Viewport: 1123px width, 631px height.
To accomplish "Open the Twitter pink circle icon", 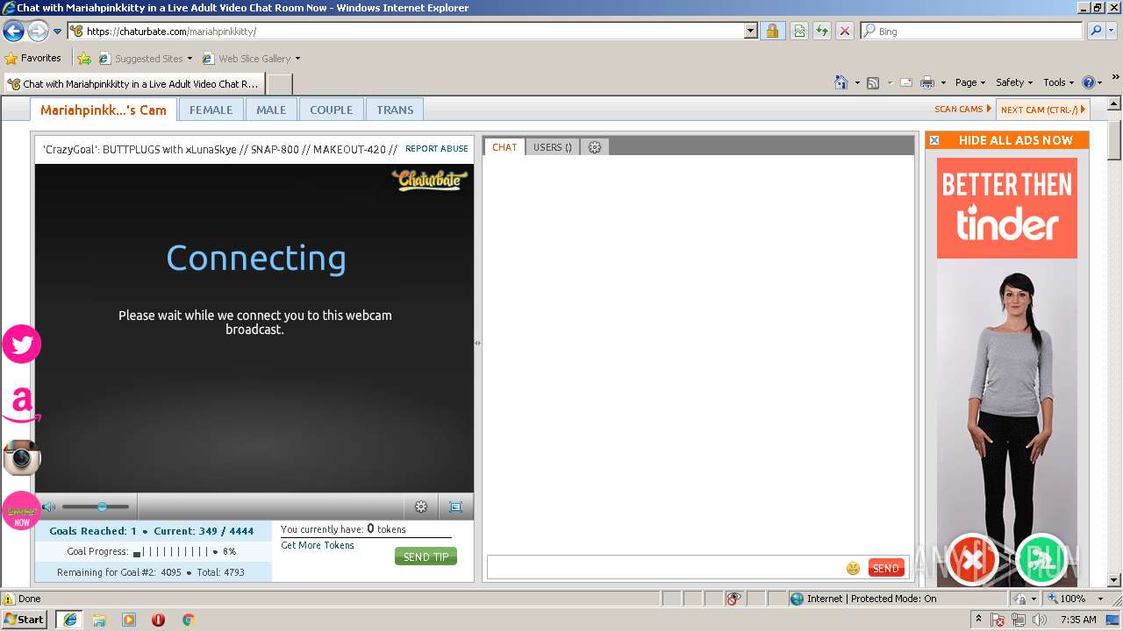I will click(21, 344).
